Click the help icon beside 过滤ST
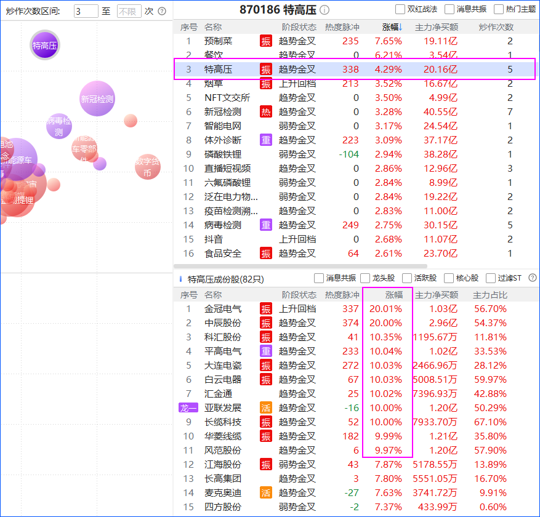 pyautogui.click(x=533, y=278)
